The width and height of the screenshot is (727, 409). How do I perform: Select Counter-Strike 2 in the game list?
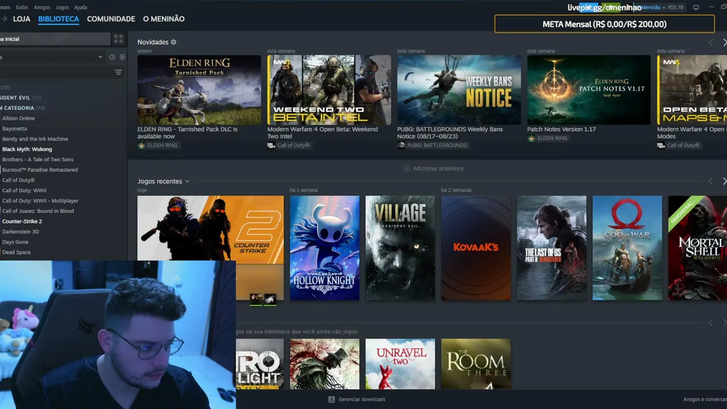[22, 222]
